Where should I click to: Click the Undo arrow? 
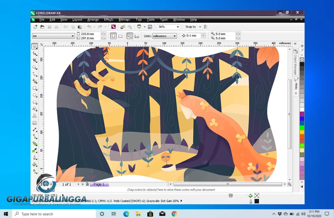[89, 27]
